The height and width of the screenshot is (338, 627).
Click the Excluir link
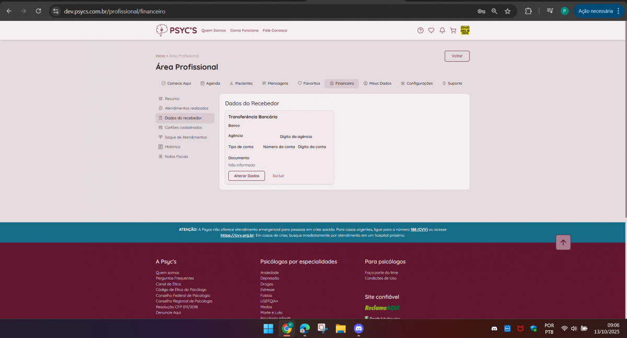[278, 176]
